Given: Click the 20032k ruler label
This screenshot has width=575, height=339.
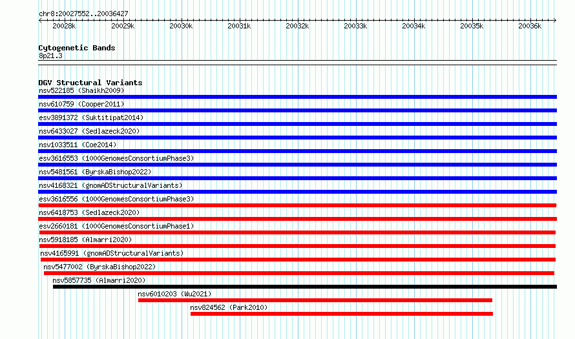Looking at the screenshot, I should 297,26.
